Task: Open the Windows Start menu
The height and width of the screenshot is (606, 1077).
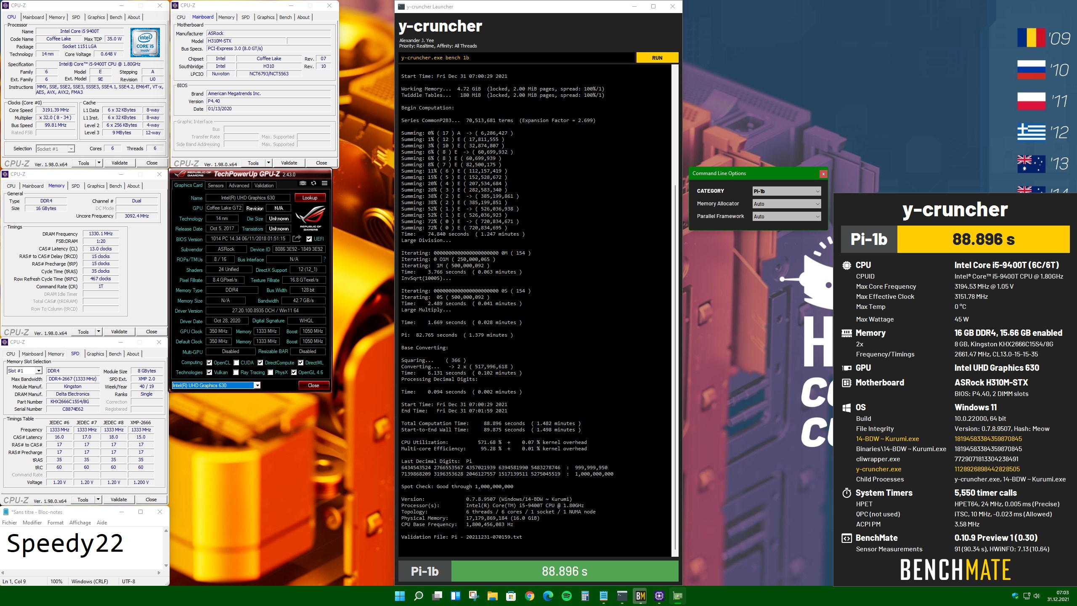Action: [x=400, y=596]
